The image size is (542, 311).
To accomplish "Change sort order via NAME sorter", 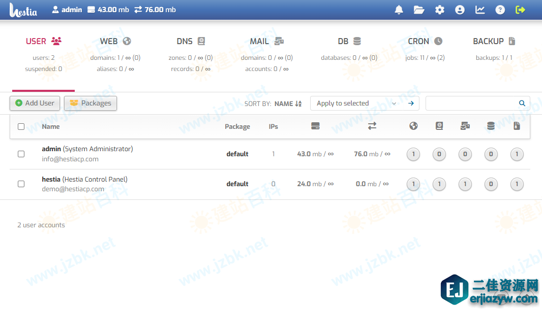I will [x=288, y=103].
